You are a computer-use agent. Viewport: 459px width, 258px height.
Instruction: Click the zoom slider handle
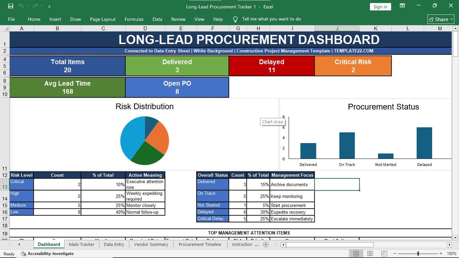pos(418,254)
